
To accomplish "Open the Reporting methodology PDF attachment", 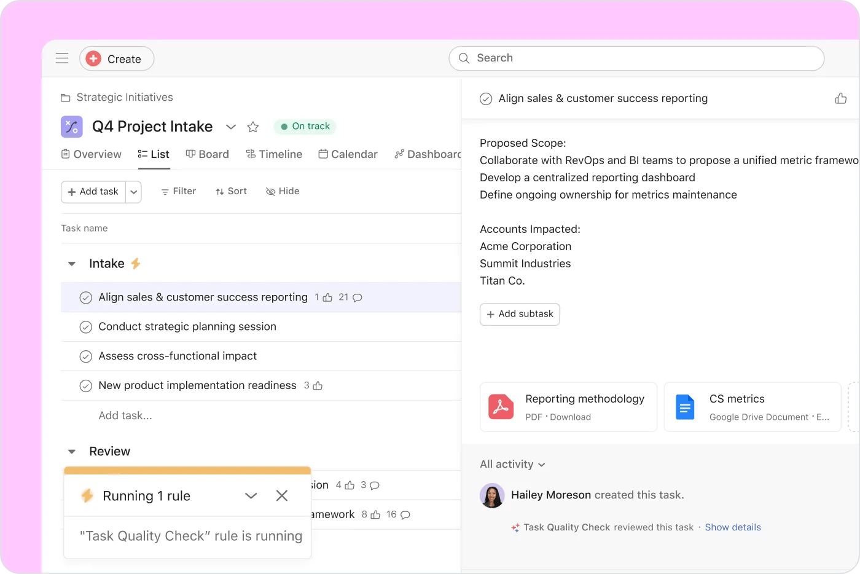I will pos(568,407).
